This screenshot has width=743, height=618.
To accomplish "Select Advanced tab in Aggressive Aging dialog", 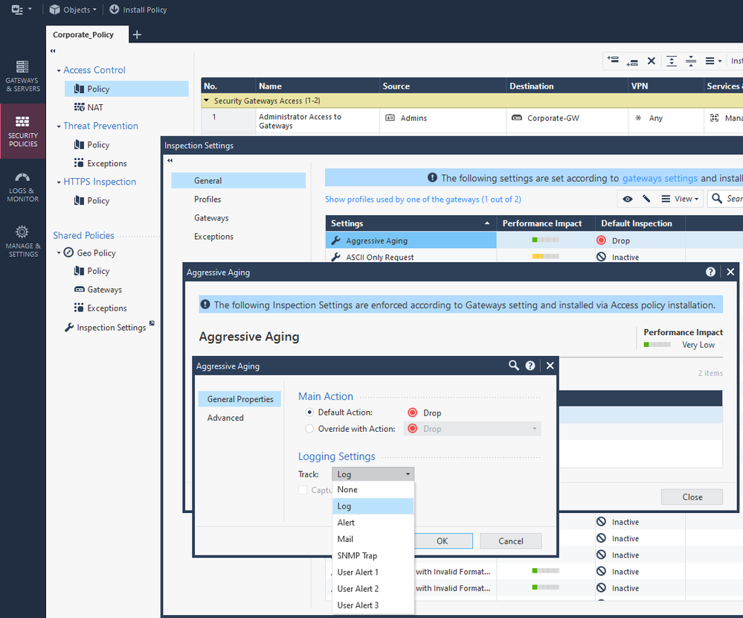I will coord(225,418).
